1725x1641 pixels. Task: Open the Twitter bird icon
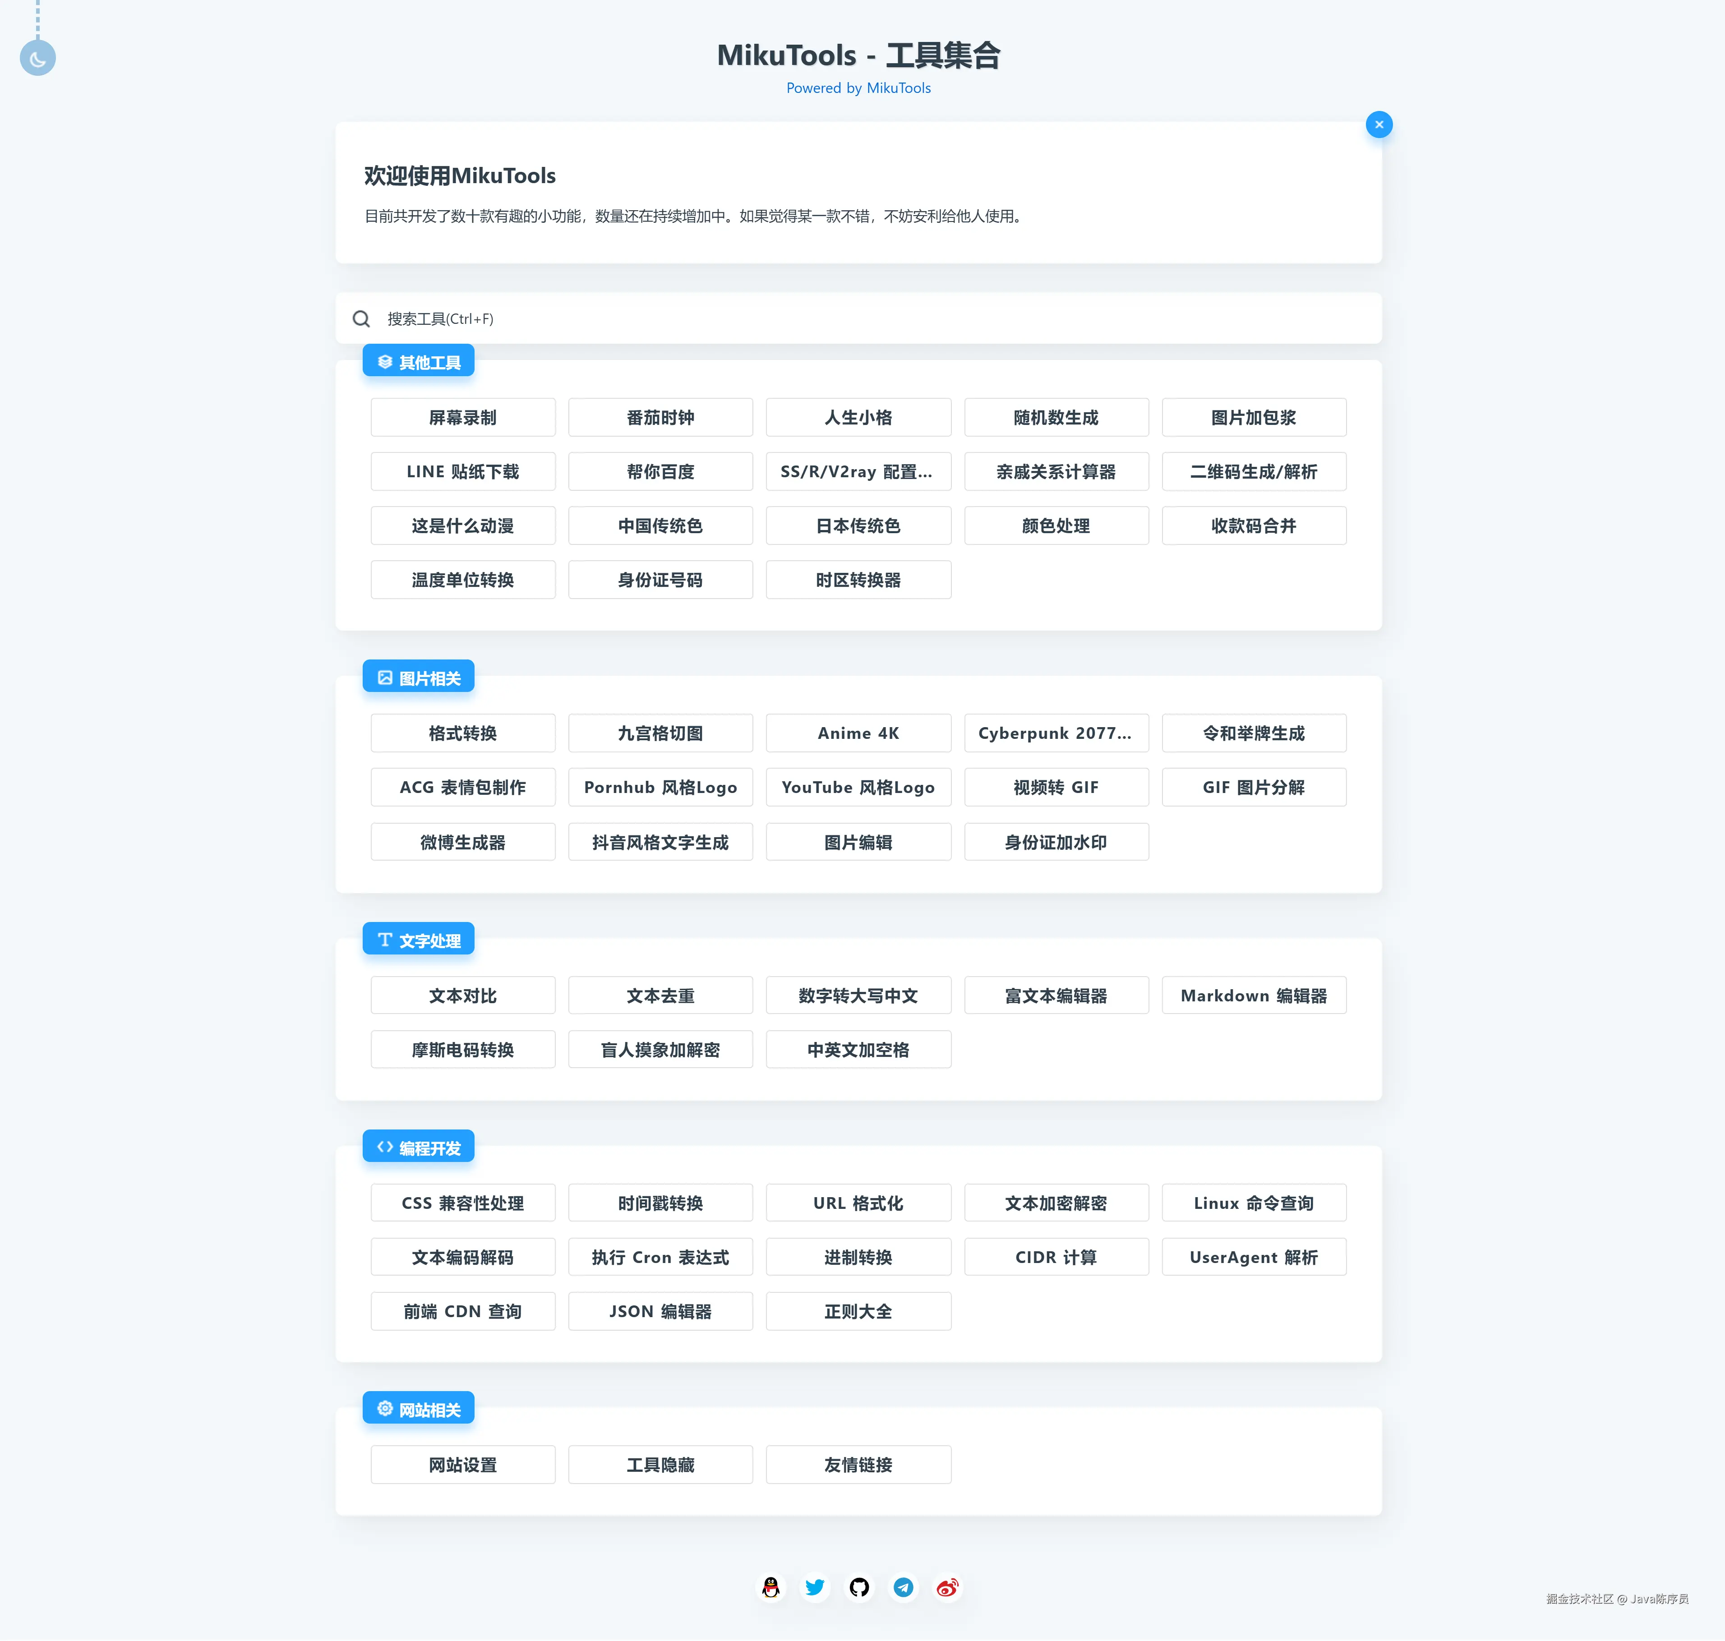pyautogui.click(x=814, y=1587)
